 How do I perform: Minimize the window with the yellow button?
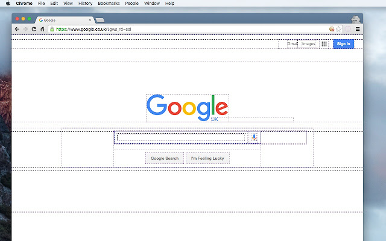coord(23,19)
